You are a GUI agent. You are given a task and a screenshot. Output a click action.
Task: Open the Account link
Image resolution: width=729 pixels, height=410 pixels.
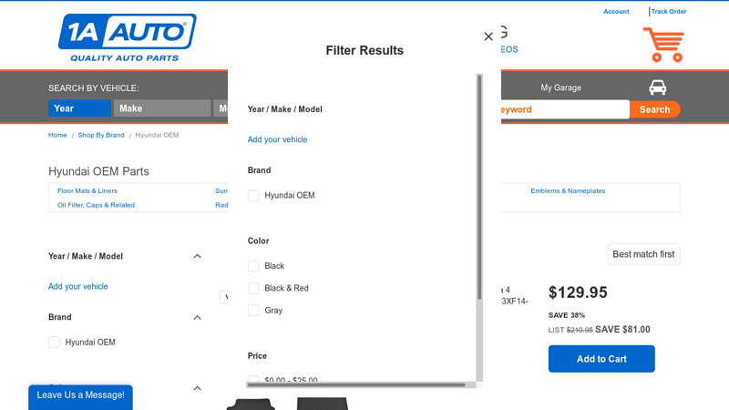(616, 12)
